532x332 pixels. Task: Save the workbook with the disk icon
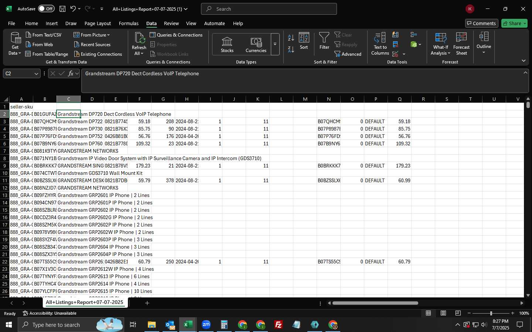[62, 9]
